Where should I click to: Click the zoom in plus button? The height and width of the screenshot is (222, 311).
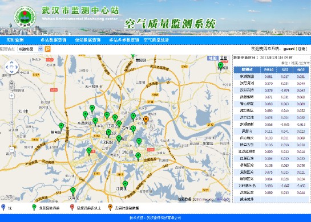point(12,96)
